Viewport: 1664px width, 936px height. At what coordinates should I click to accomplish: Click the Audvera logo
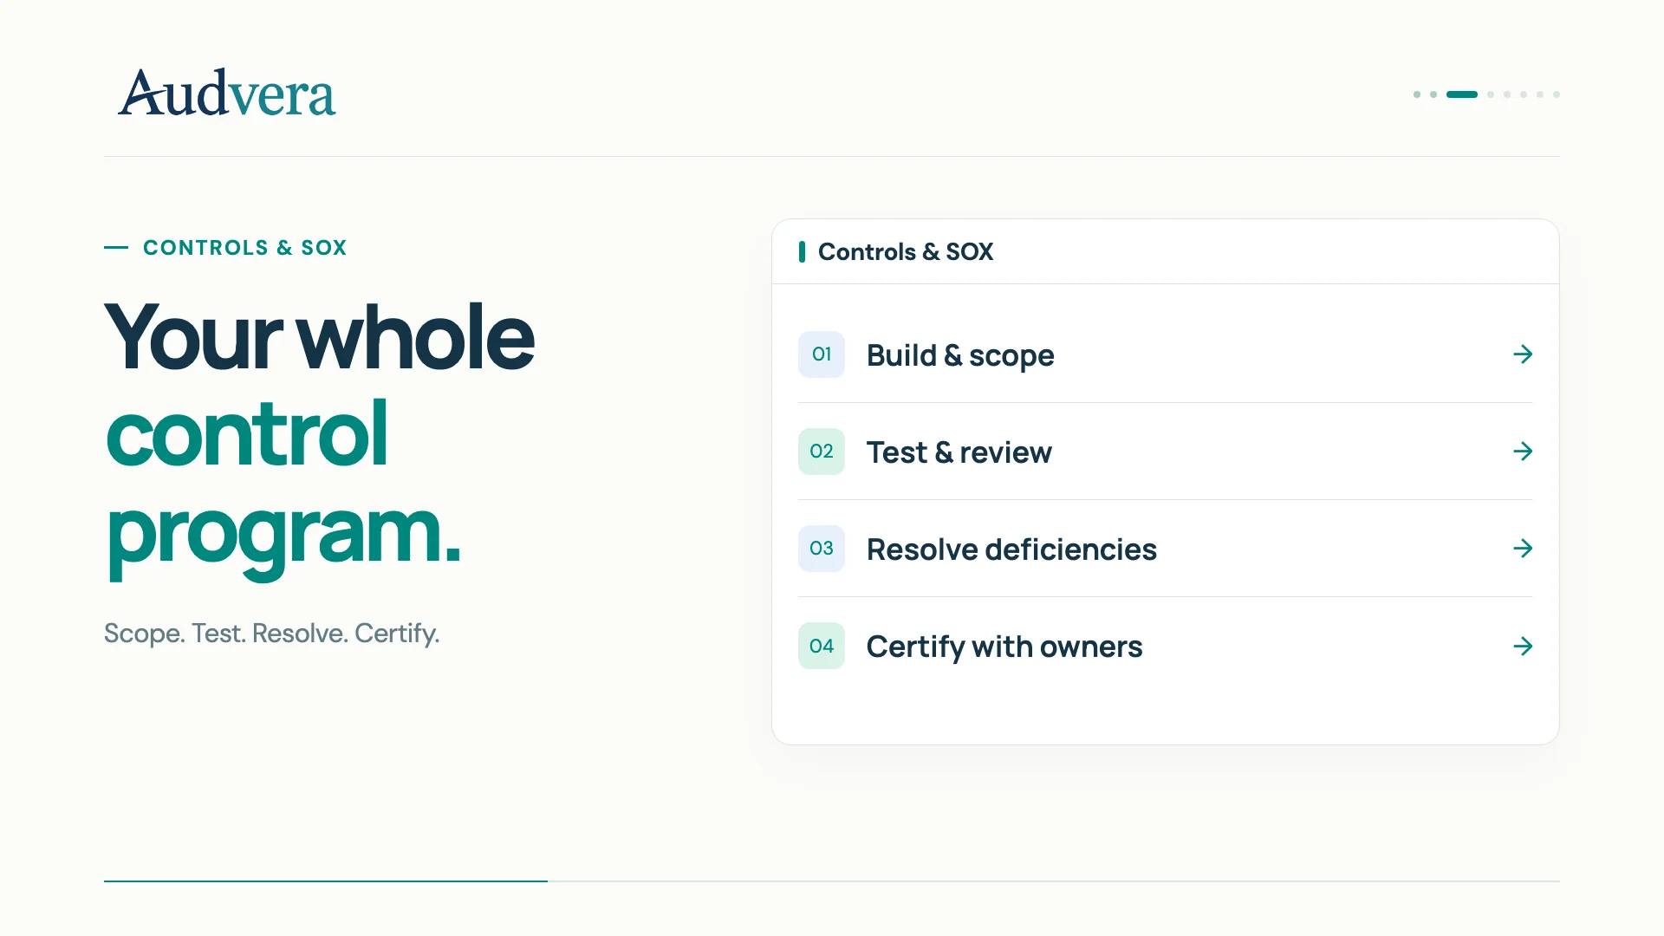[x=226, y=93]
